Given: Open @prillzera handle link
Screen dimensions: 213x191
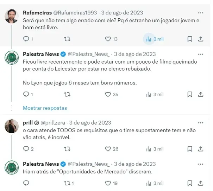Looking at the screenshot, I should click(53, 123).
